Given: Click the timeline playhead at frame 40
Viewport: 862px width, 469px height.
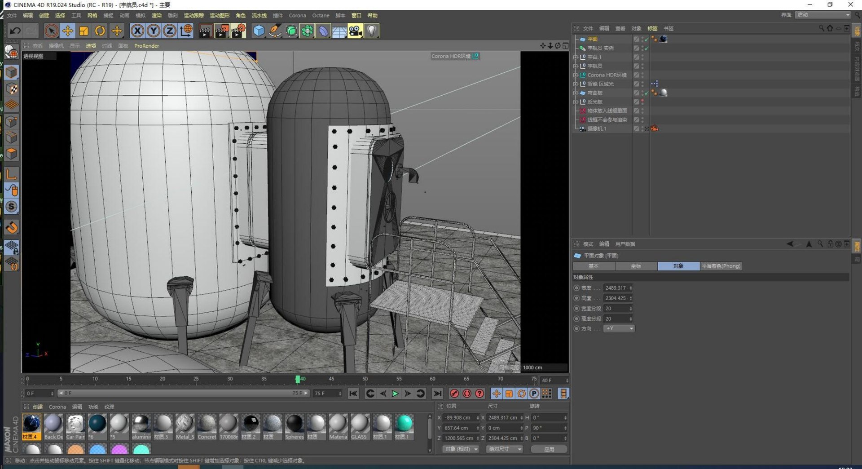Looking at the screenshot, I should (x=297, y=380).
